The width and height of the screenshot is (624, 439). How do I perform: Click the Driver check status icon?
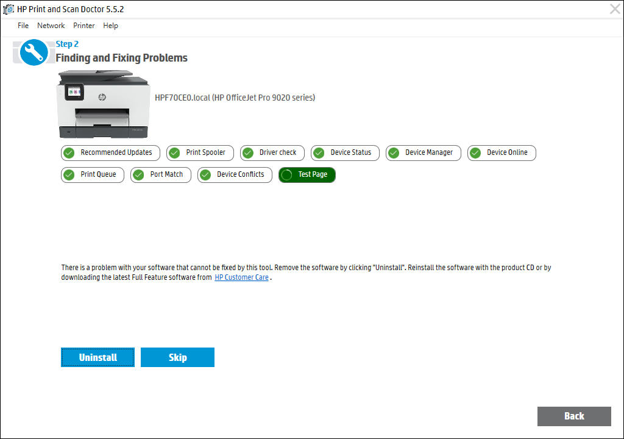pyautogui.click(x=247, y=153)
